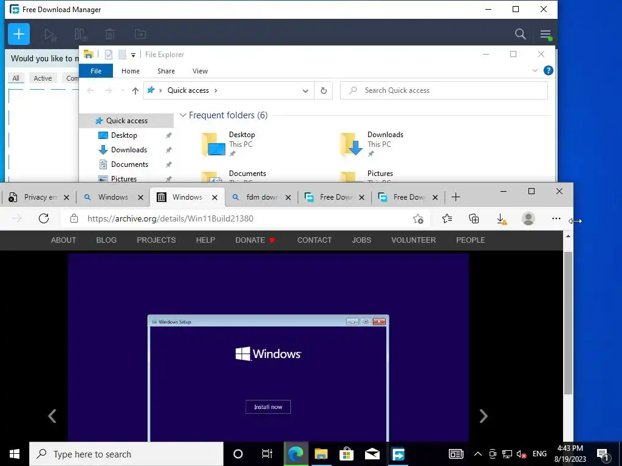Open the View ribbon tab in File Explorer
Image resolution: width=622 pixels, height=466 pixels.
click(x=200, y=71)
